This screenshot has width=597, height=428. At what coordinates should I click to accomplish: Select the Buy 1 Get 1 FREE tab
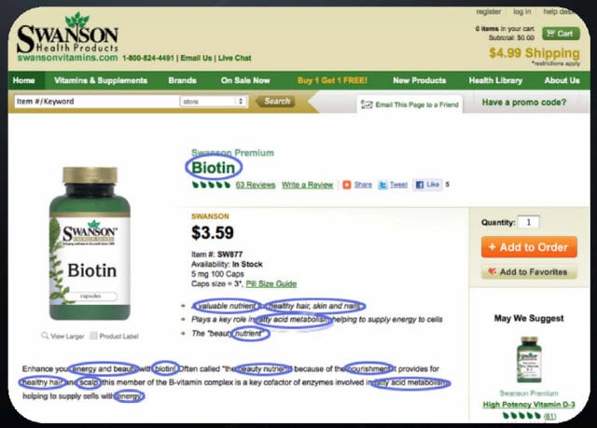pos(332,80)
